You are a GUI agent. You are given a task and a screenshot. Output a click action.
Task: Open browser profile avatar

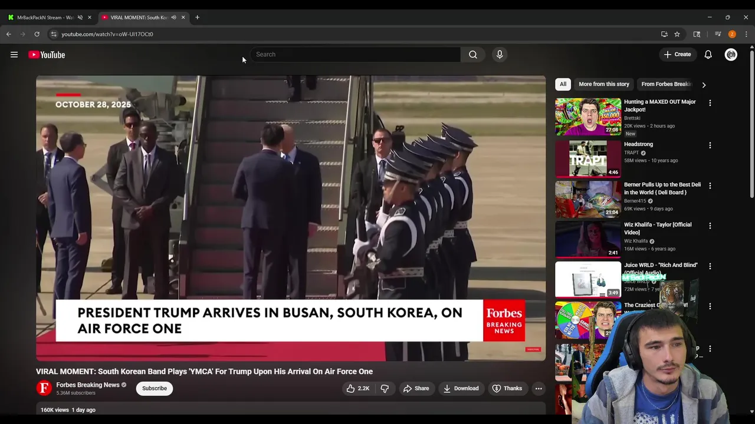coord(732,34)
